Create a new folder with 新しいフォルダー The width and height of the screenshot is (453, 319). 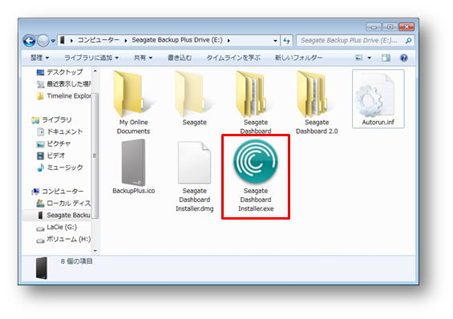tap(298, 58)
